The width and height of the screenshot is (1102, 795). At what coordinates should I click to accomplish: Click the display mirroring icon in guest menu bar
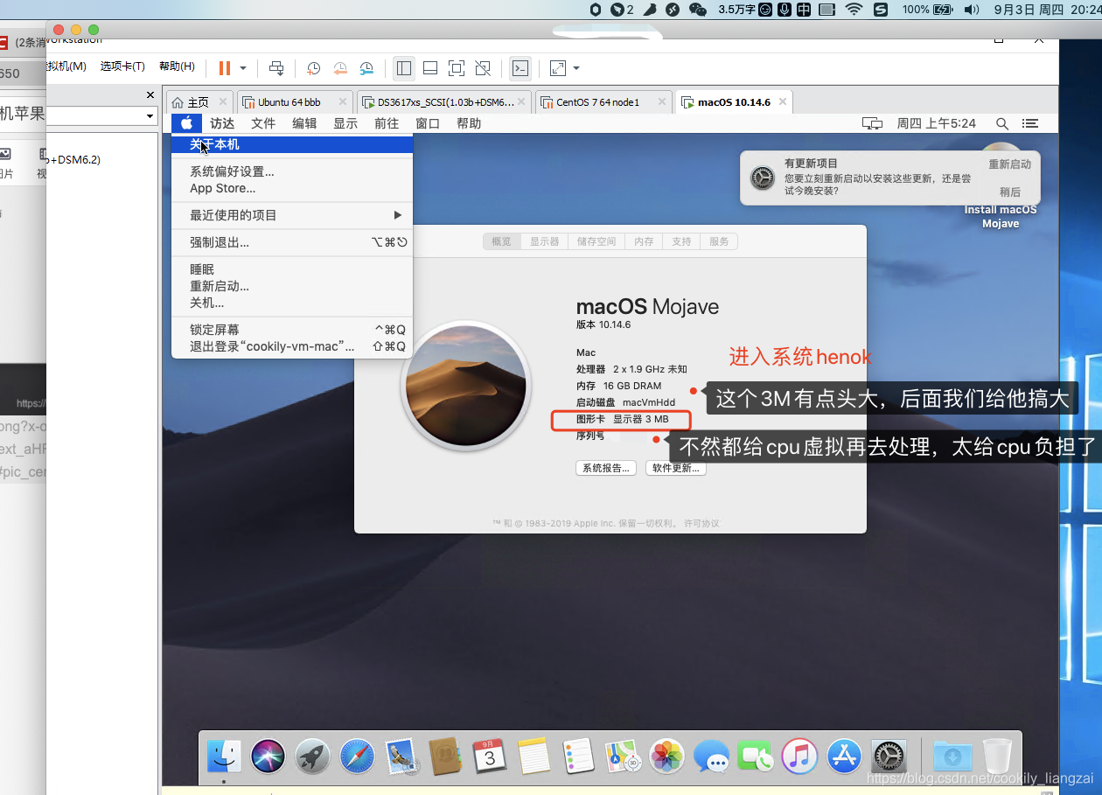point(872,123)
